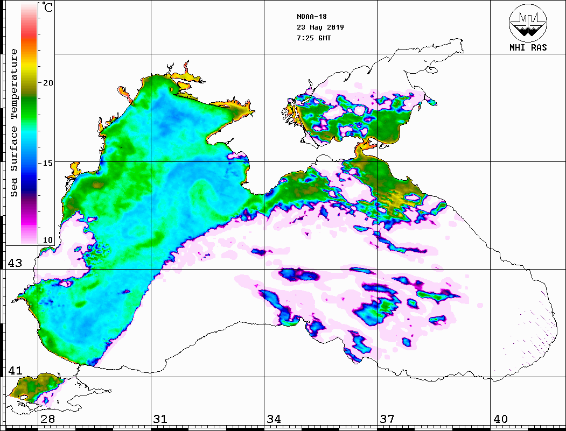Click the latitude label 43
Image resolution: width=566 pixels, height=431 pixels.
(x=15, y=263)
